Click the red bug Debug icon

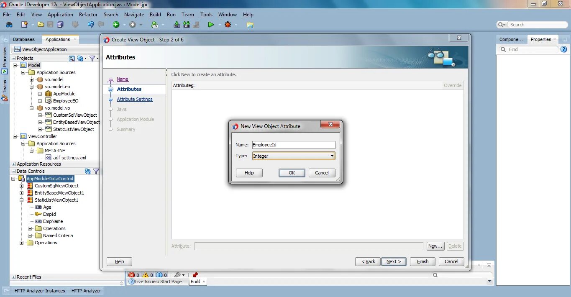(228, 25)
